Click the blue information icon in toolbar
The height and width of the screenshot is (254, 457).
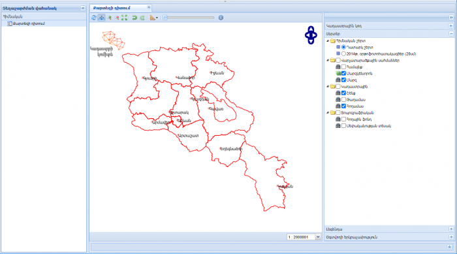point(221,18)
